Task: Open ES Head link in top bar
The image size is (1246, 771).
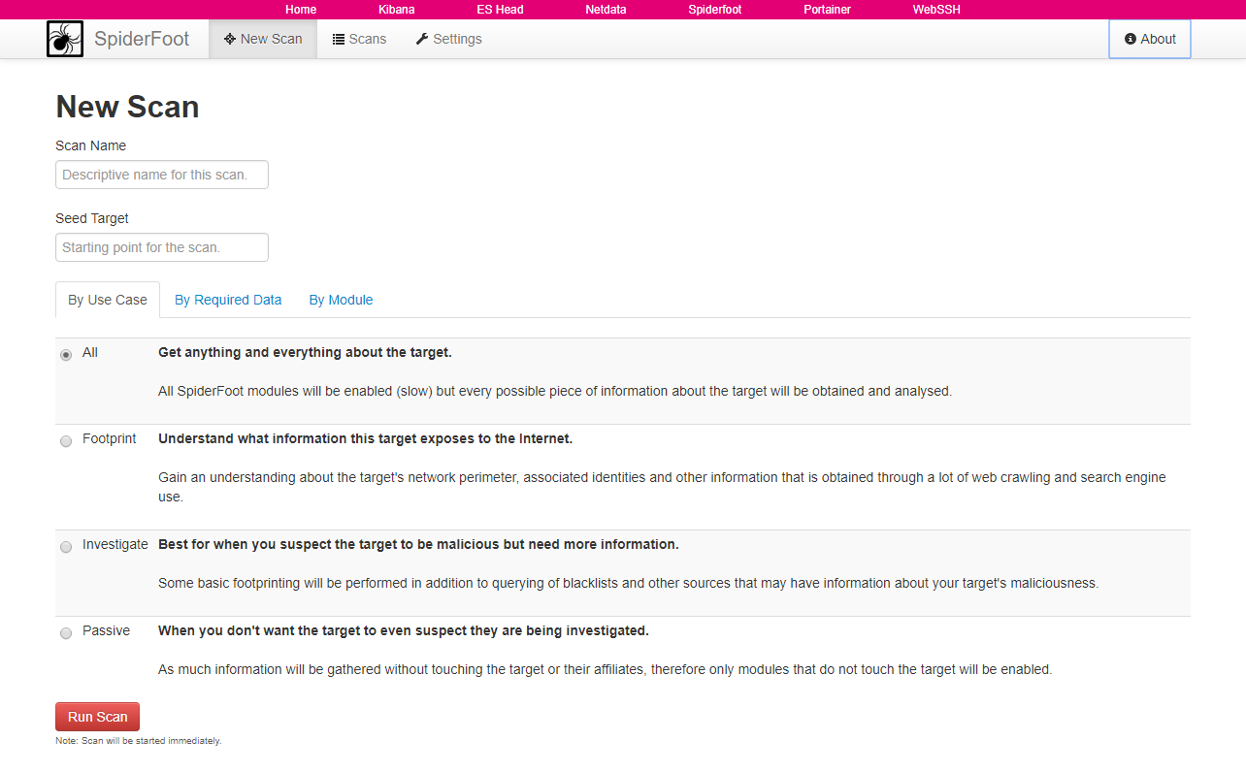Action: point(500,10)
